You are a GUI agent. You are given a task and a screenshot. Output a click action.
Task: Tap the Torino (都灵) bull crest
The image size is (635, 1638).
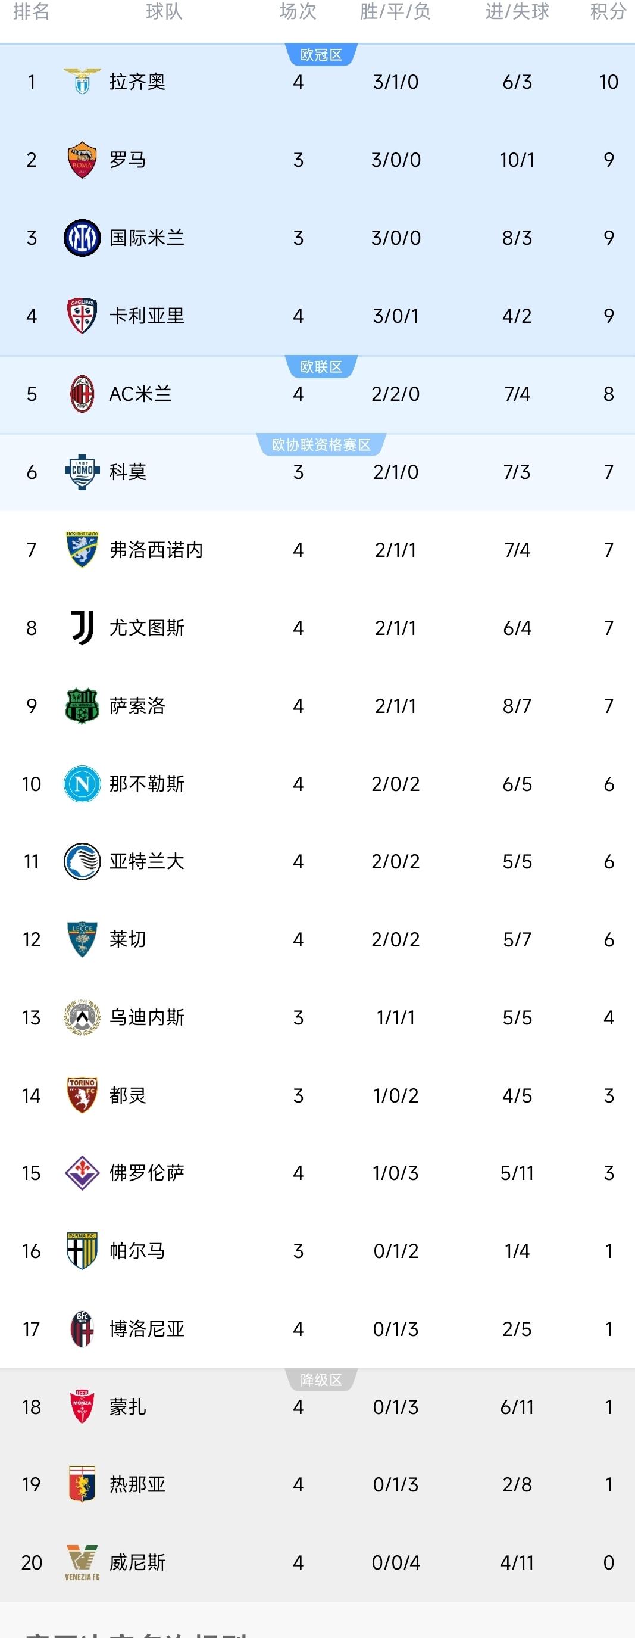coord(82,1095)
